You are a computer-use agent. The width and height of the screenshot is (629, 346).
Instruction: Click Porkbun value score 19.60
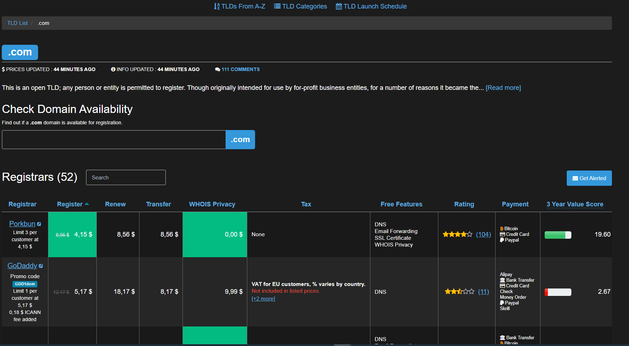(x=602, y=234)
